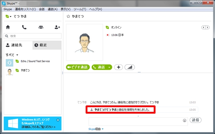Select やまてつ in the contact list

33,72
